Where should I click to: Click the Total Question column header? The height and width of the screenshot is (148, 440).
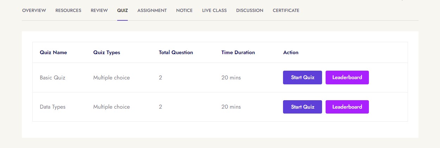click(x=176, y=52)
